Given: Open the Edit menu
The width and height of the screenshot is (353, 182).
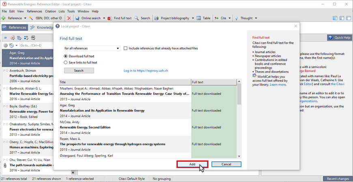Looking at the screenshot, I should click(x=12, y=11).
